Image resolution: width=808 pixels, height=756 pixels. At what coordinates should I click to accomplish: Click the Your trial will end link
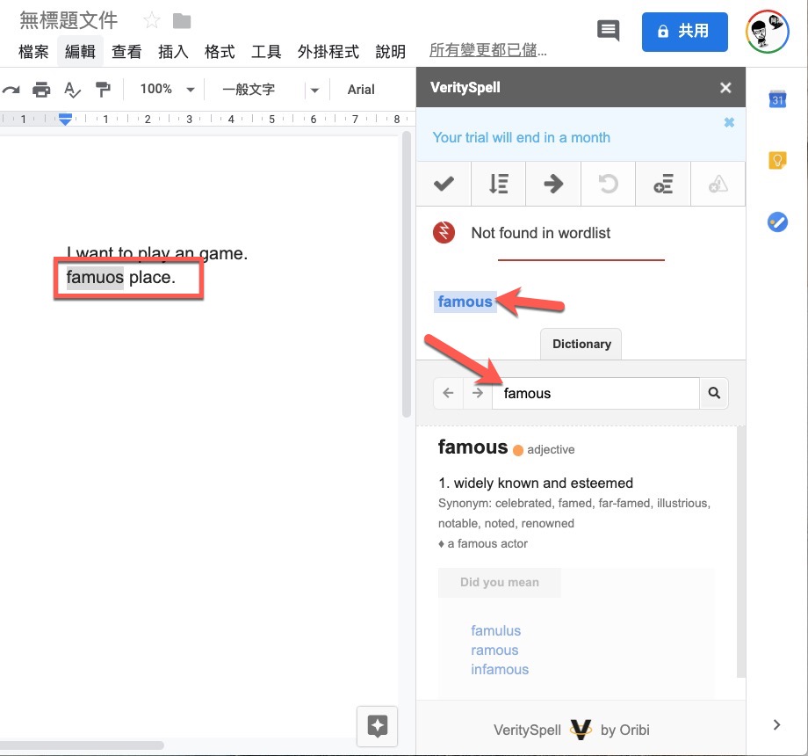click(x=521, y=138)
